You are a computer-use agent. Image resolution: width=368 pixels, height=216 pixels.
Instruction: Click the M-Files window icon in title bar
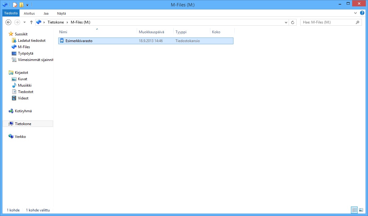click(5, 5)
